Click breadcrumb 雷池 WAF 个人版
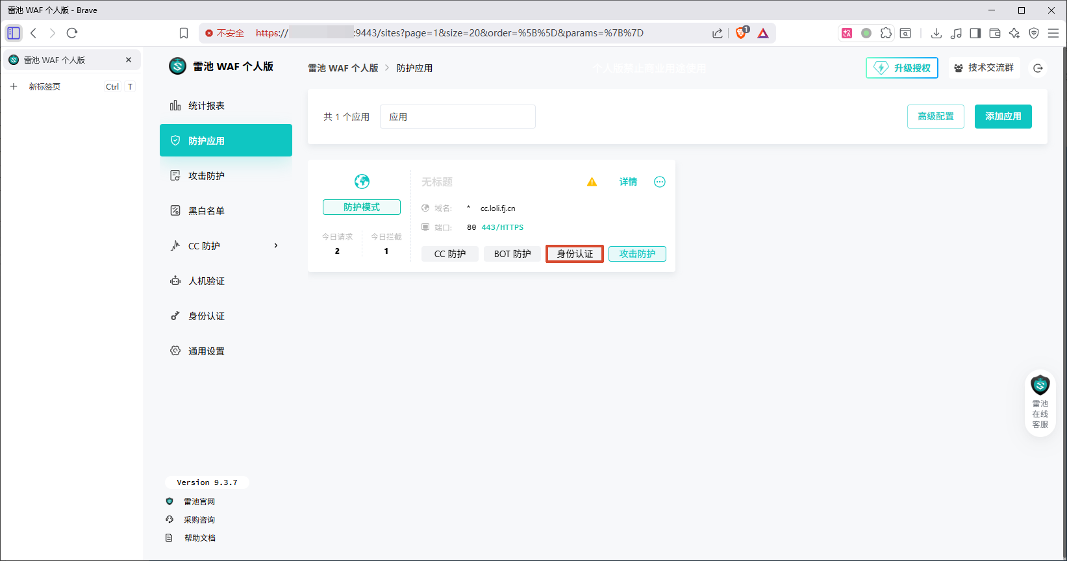Viewport: 1067px width, 561px height. click(x=343, y=68)
